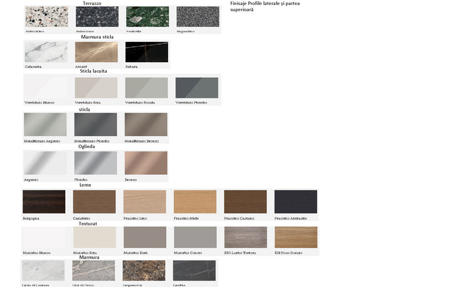Choose the Materico Cenere textured swatch
Image resolution: width=470 pixels, height=287 pixels.
[x=195, y=237]
